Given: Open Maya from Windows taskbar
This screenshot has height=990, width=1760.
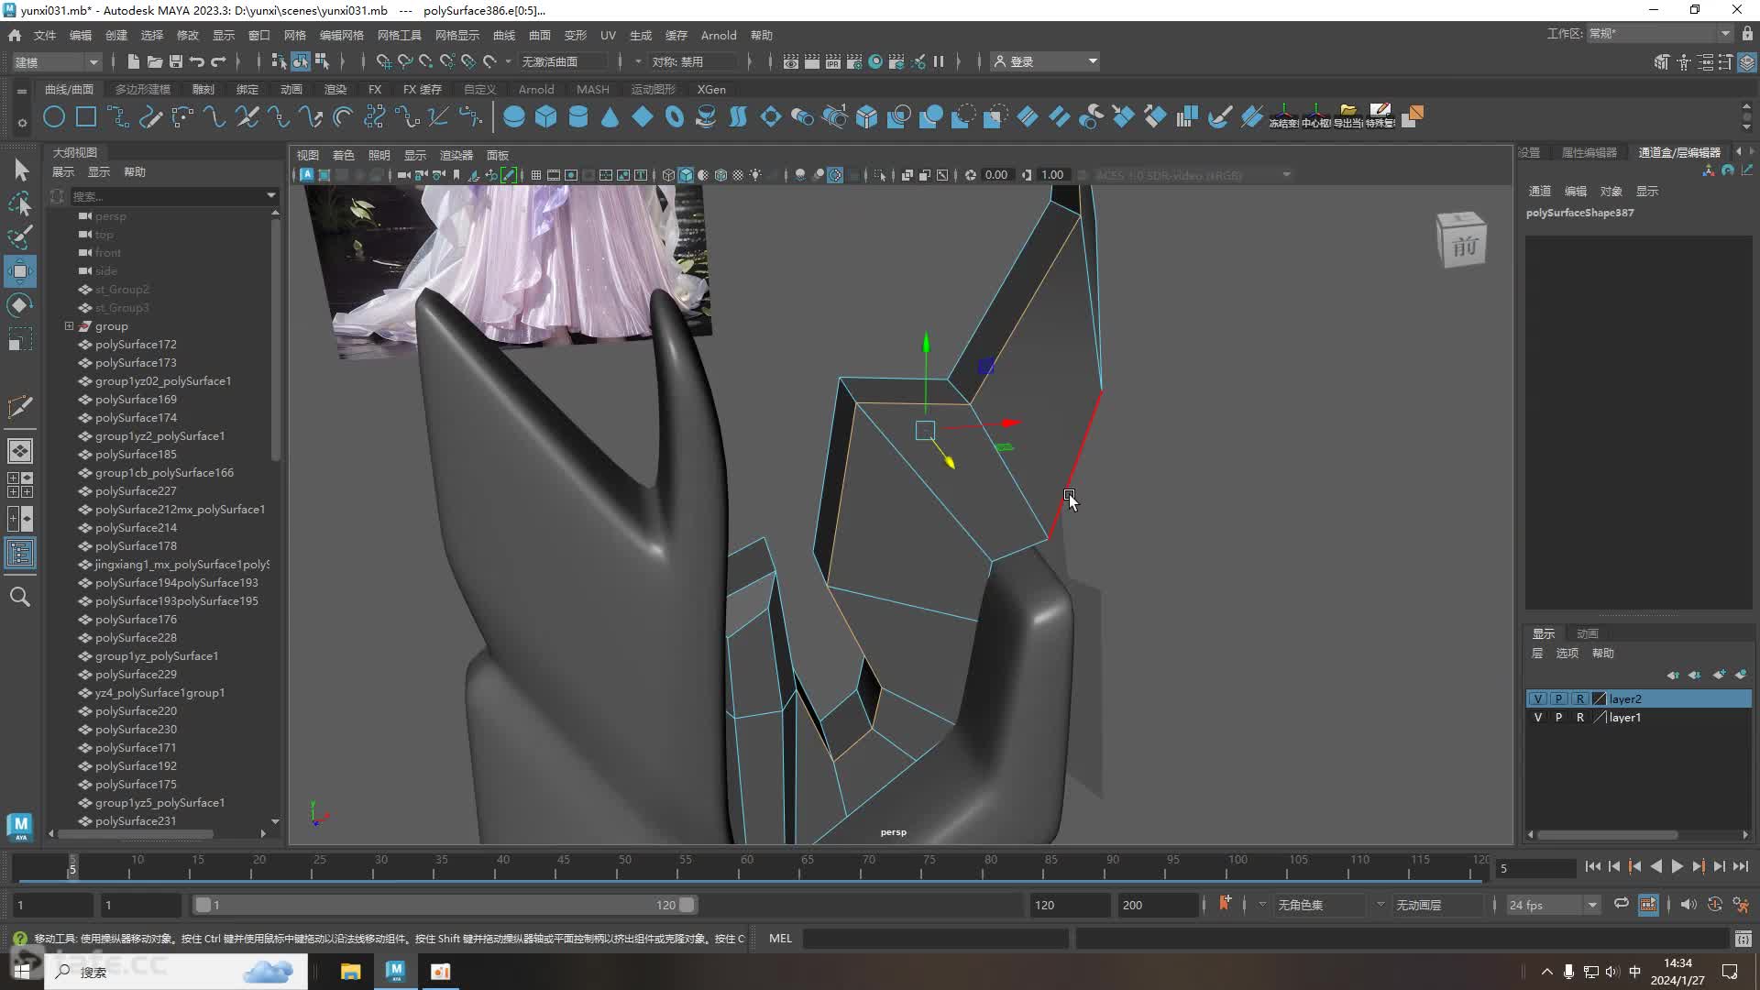Looking at the screenshot, I should click(x=395, y=972).
